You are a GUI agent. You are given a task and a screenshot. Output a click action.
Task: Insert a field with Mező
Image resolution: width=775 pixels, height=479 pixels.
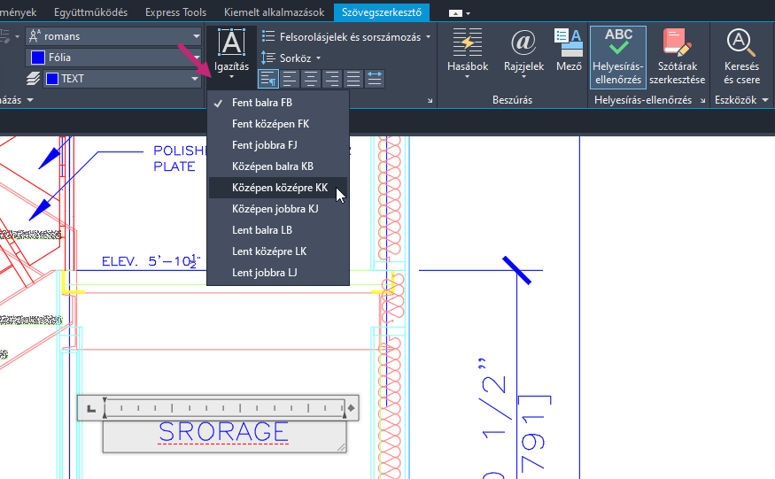click(x=569, y=50)
